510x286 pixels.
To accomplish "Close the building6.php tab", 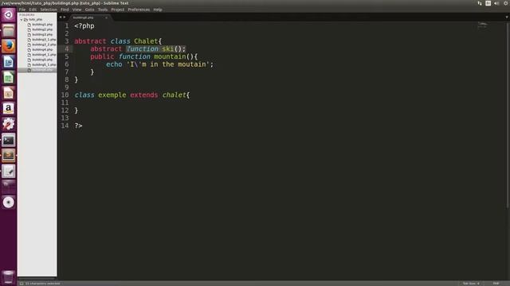I will pyautogui.click(x=106, y=17).
